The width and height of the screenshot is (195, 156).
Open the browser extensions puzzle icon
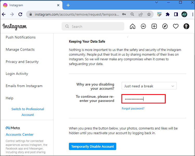(x=168, y=15)
